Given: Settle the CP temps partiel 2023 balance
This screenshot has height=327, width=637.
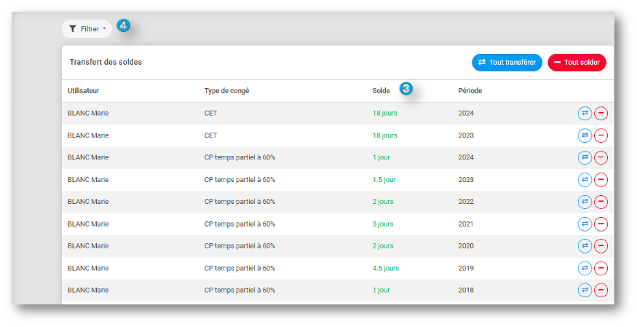Looking at the screenshot, I should coord(601,180).
